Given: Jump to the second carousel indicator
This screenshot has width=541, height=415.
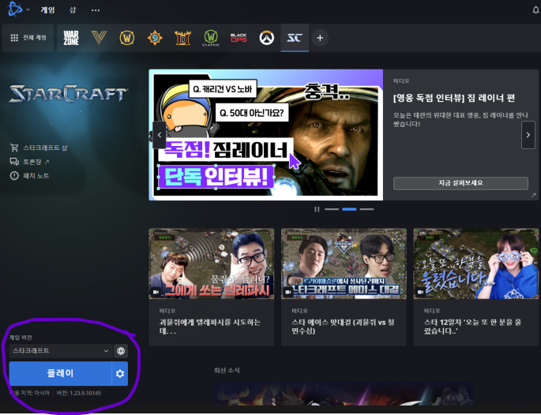Looking at the screenshot, I should (x=349, y=209).
